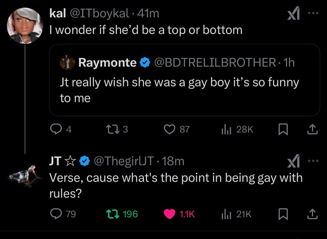Share kal's tweet with upload icon
The image size is (327, 239).
click(313, 130)
